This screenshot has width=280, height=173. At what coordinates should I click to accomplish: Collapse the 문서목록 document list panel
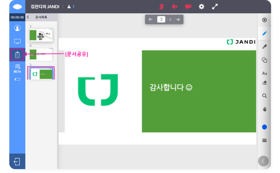pos(28,17)
